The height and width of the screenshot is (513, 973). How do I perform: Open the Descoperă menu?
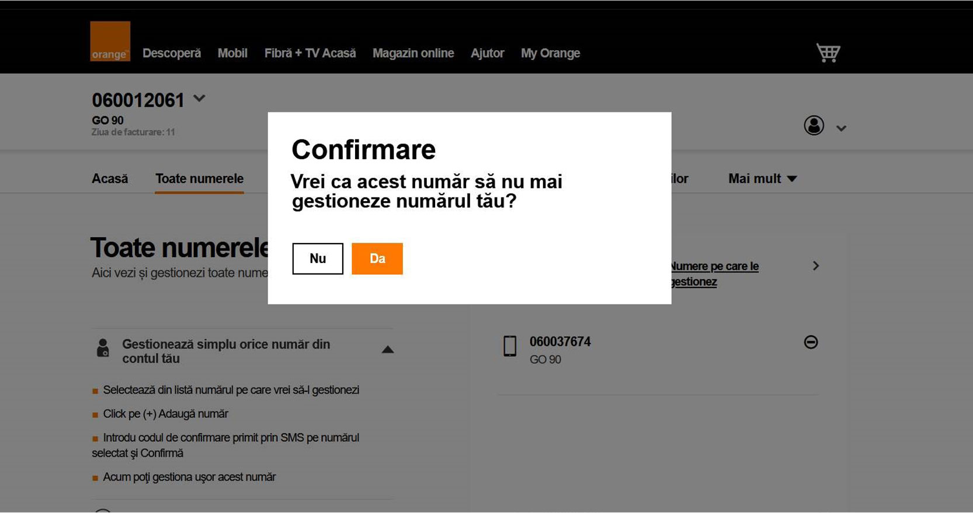click(172, 53)
